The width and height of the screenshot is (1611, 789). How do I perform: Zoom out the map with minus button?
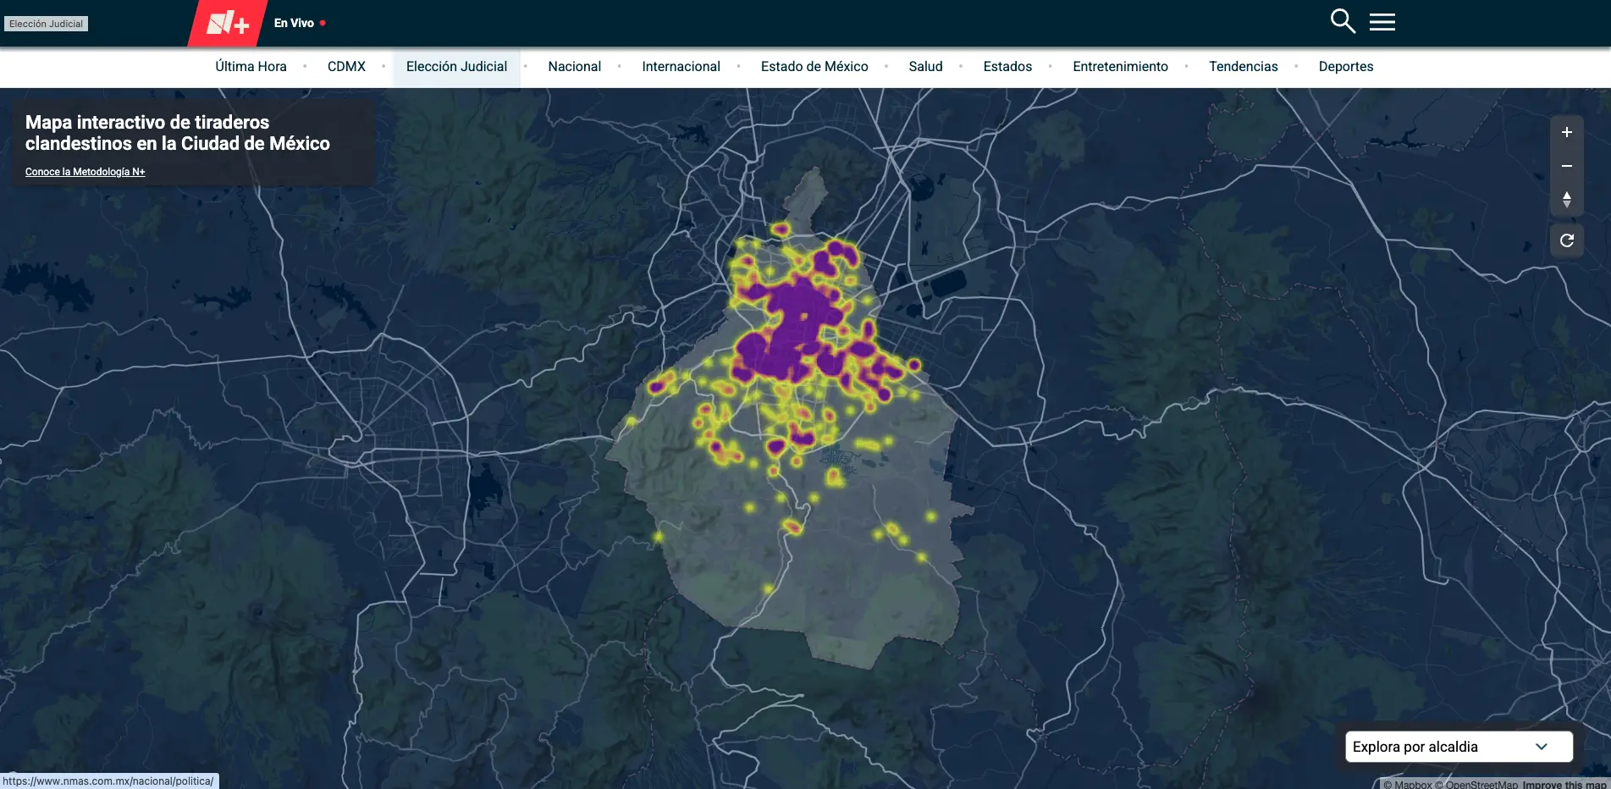coord(1566,166)
